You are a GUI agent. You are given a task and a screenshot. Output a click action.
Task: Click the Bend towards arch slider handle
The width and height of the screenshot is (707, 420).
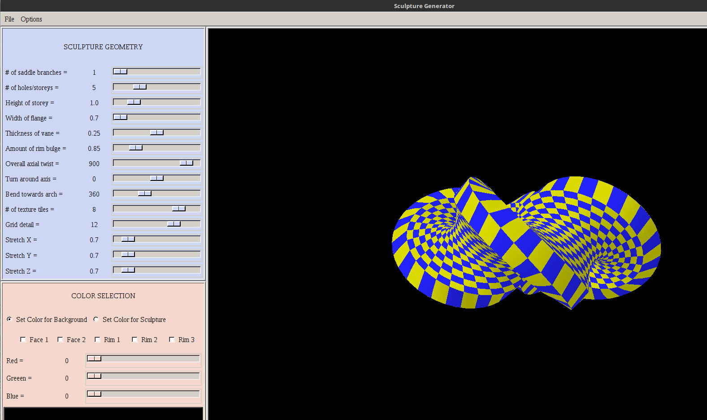point(145,193)
